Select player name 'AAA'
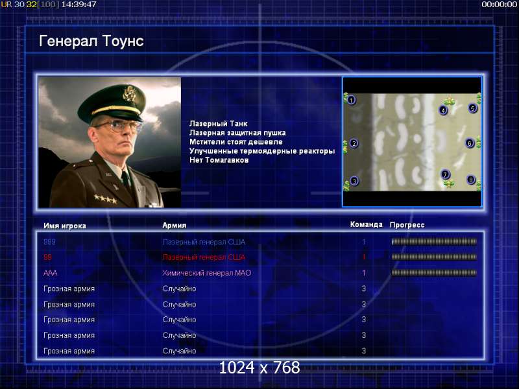The width and height of the screenshot is (519, 389). coord(51,273)
